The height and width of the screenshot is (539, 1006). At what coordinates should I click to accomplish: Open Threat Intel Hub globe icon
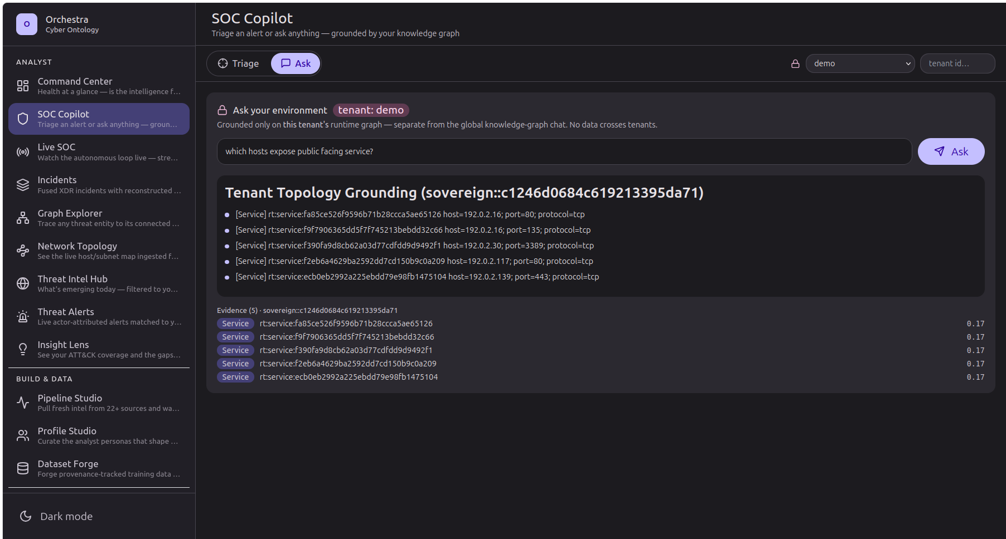[x=23, y=283]
